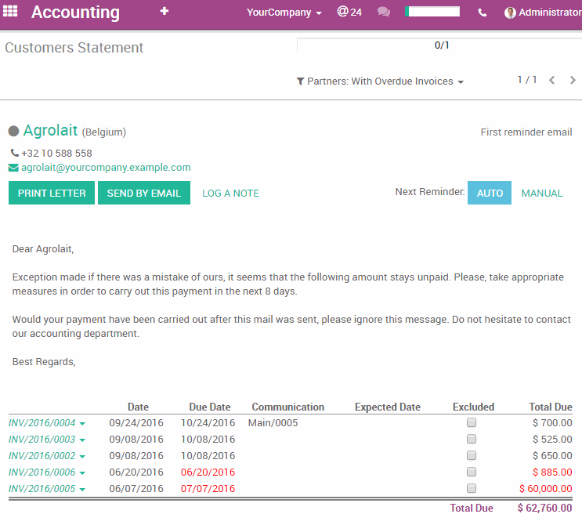The height and width of the screenshot is (514, 582).
Task: Click the Send by Email button
Action: coord(143,193)
